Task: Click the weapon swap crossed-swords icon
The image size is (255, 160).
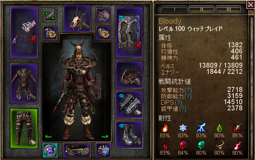Action: point(50,15)
